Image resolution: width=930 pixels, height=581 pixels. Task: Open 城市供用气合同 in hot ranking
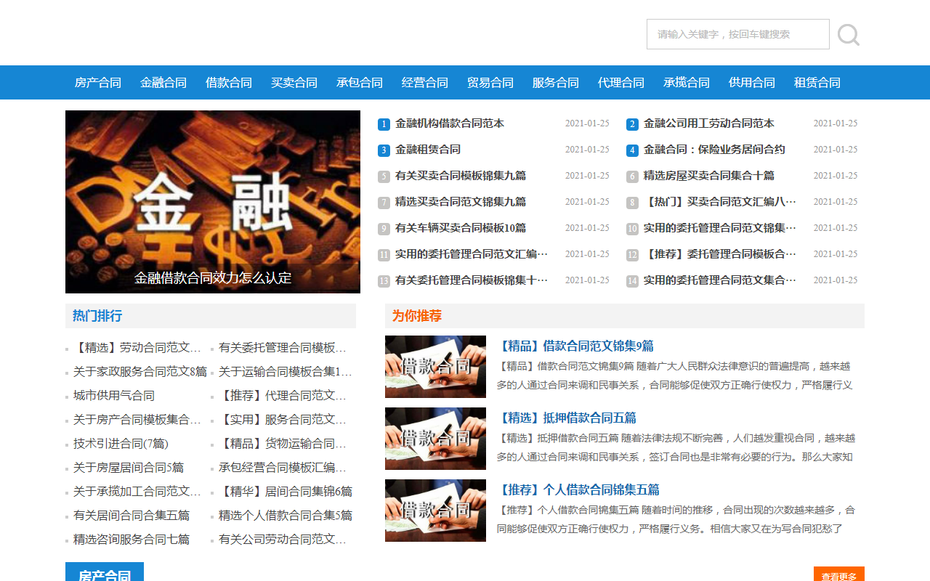114,396
